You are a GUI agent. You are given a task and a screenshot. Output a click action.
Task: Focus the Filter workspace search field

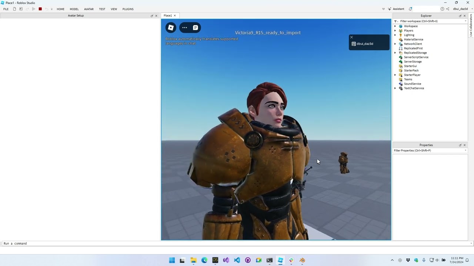coord(431,21)
